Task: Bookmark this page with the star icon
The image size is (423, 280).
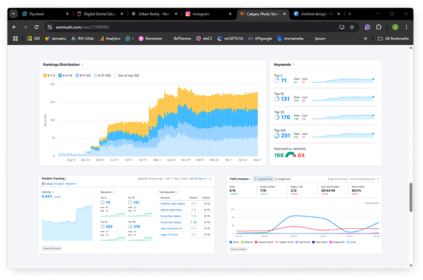Action: (352, 27)
